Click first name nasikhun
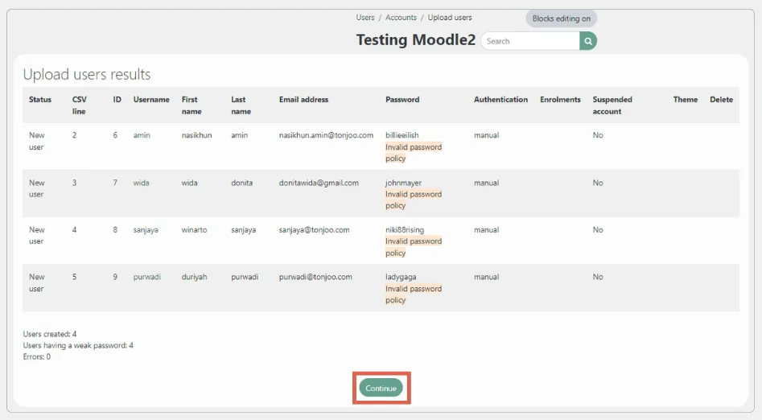Image resolution: width=762 pixels, height=420 pixels. click(x=197, y=135)
